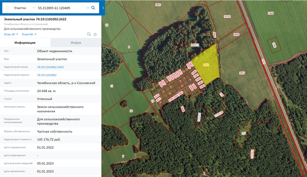Viewport: 307px width, 177px height.
Task: Open cadastral quarter link 74:19:1101002
Action: 46,75
